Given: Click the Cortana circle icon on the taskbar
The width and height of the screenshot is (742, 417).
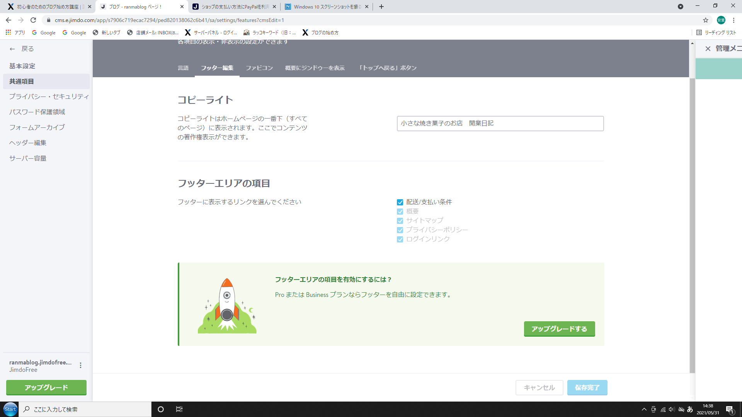Looking at the screenshot, I should 161,409.
